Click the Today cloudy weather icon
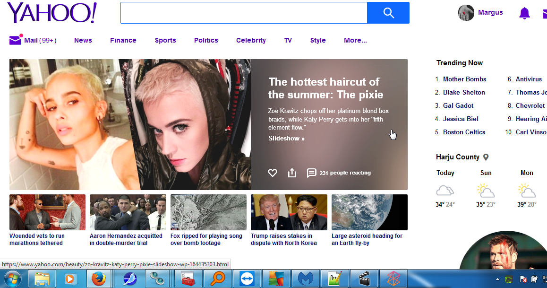547x288 pixels. pyautogui.click(x=445, y=191)
